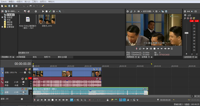
Task: Toggle the enable snapping magnet button
Action: 121,100
